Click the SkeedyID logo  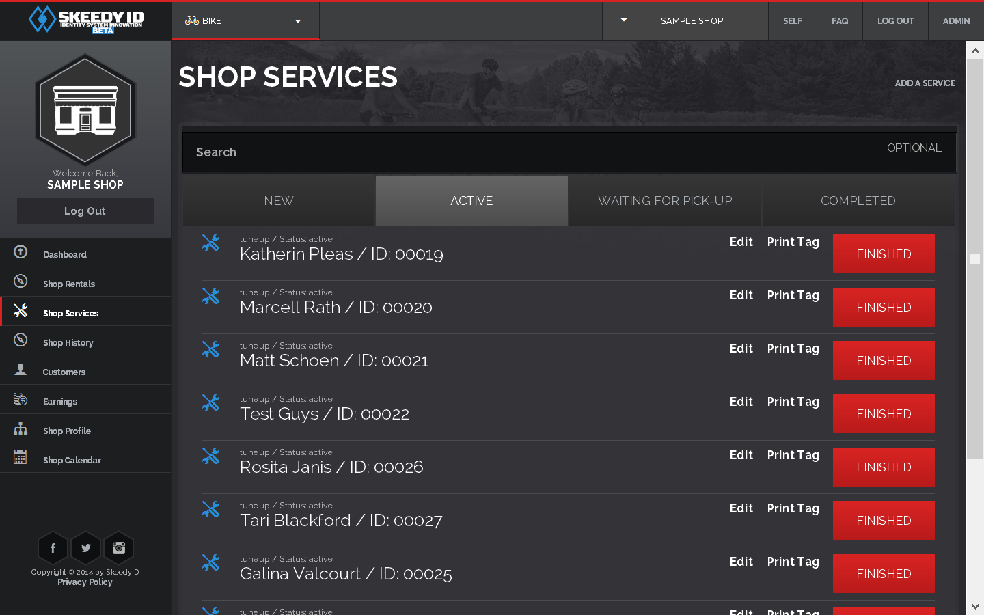(x=85, y=20)
